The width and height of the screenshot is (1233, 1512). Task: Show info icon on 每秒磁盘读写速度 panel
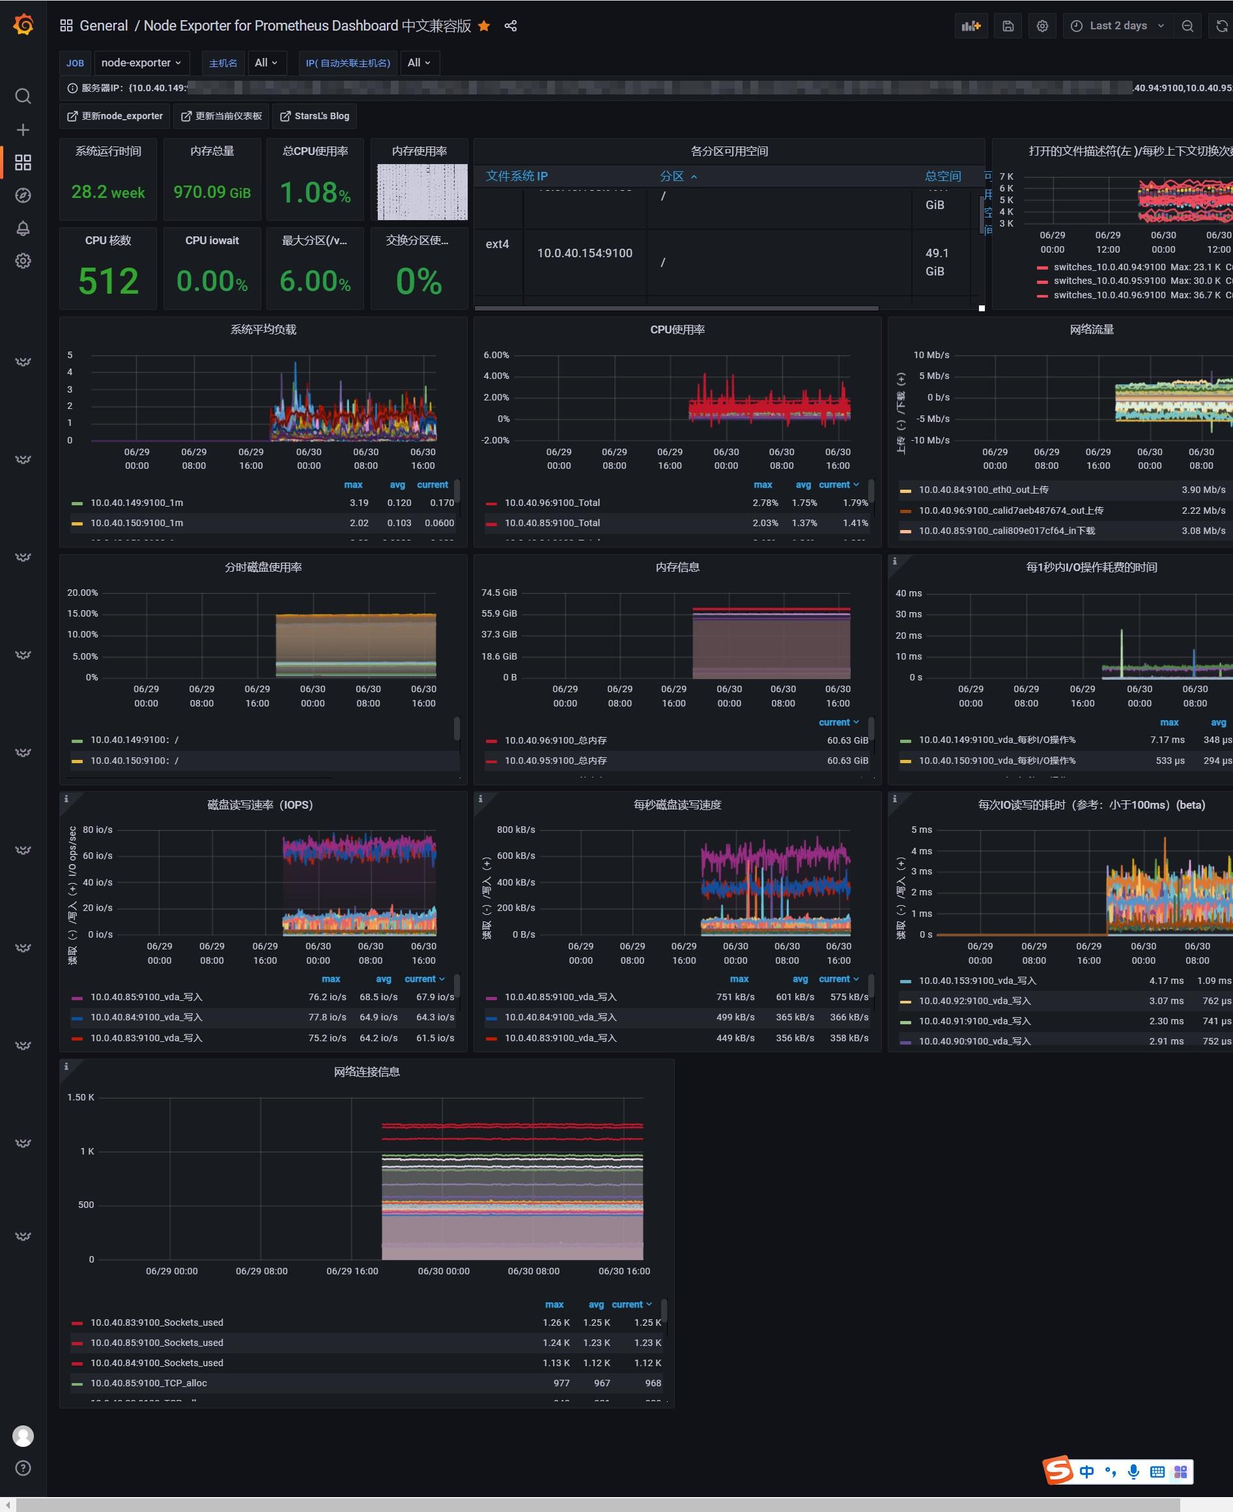pos(480,798)
